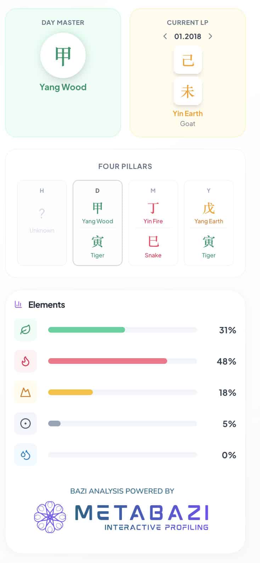Click the 未 Goat branch tile
Screen dimensions: 260x563
click(x=188, y=92)
